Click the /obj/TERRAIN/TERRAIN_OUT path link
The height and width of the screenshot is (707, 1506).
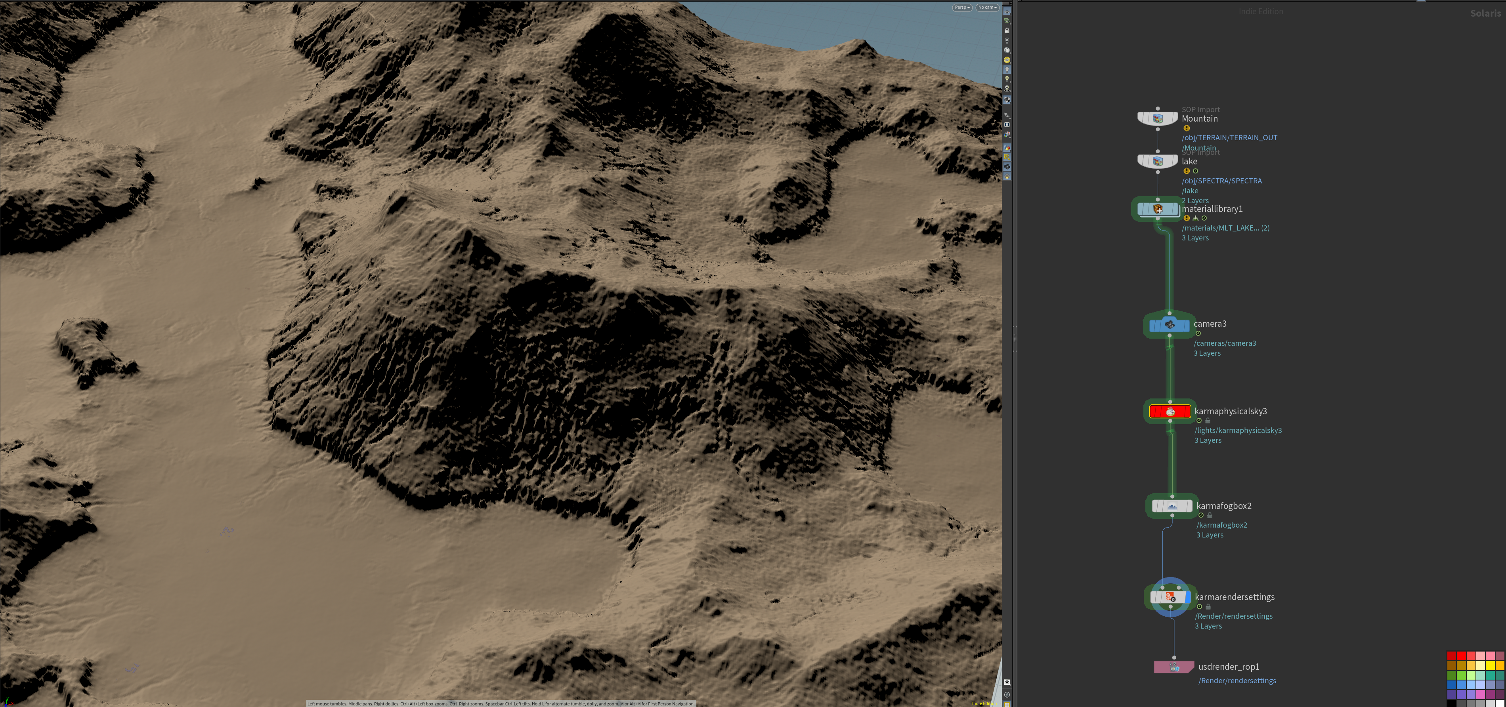1229,138
